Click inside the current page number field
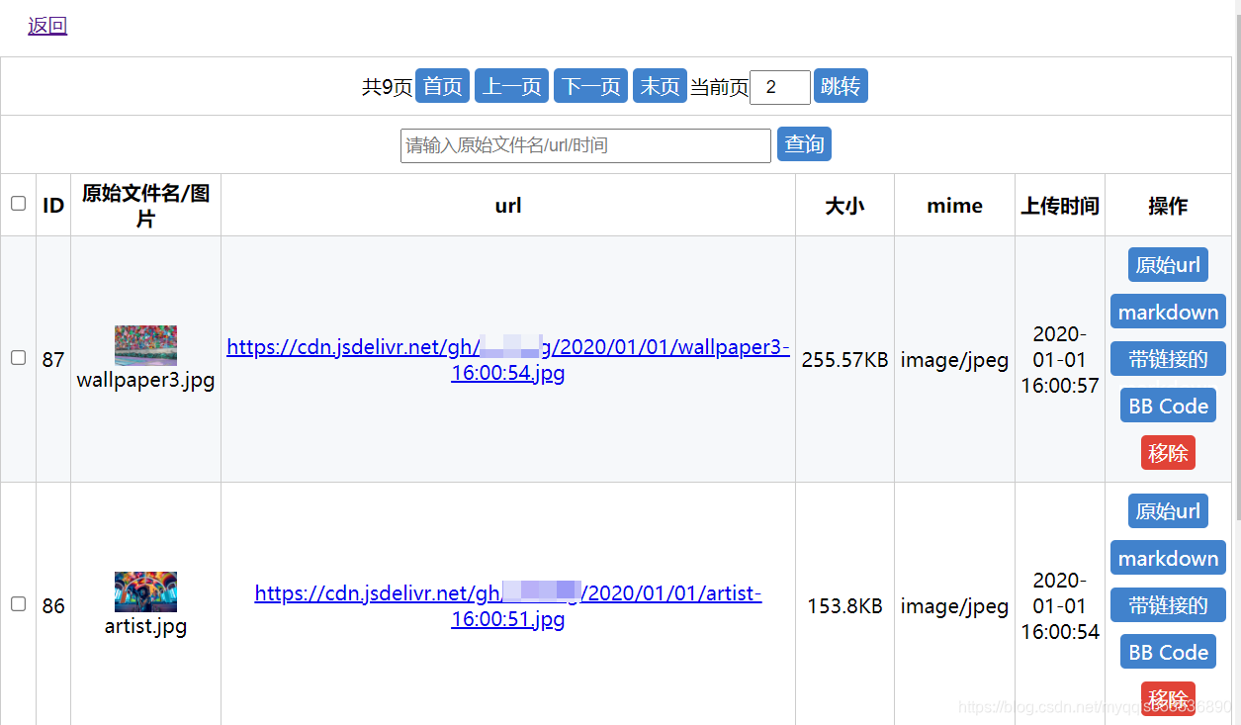This screenshot has width=1241, height=725. (x=780, y=87)
